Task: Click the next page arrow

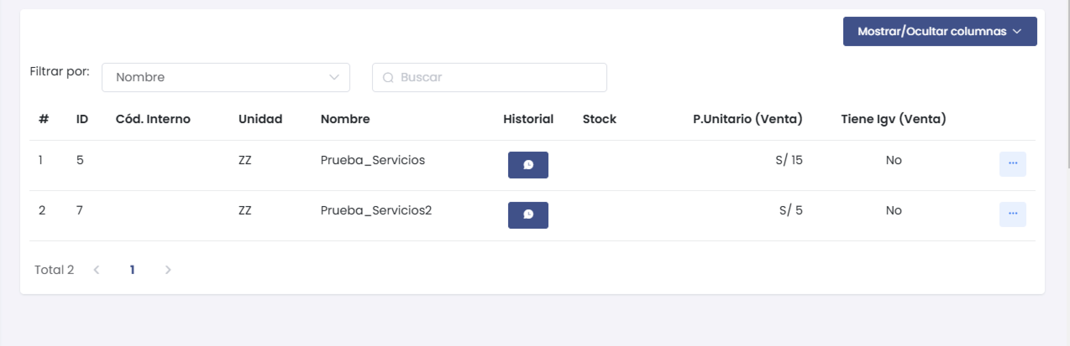Action: click(168, 269)
